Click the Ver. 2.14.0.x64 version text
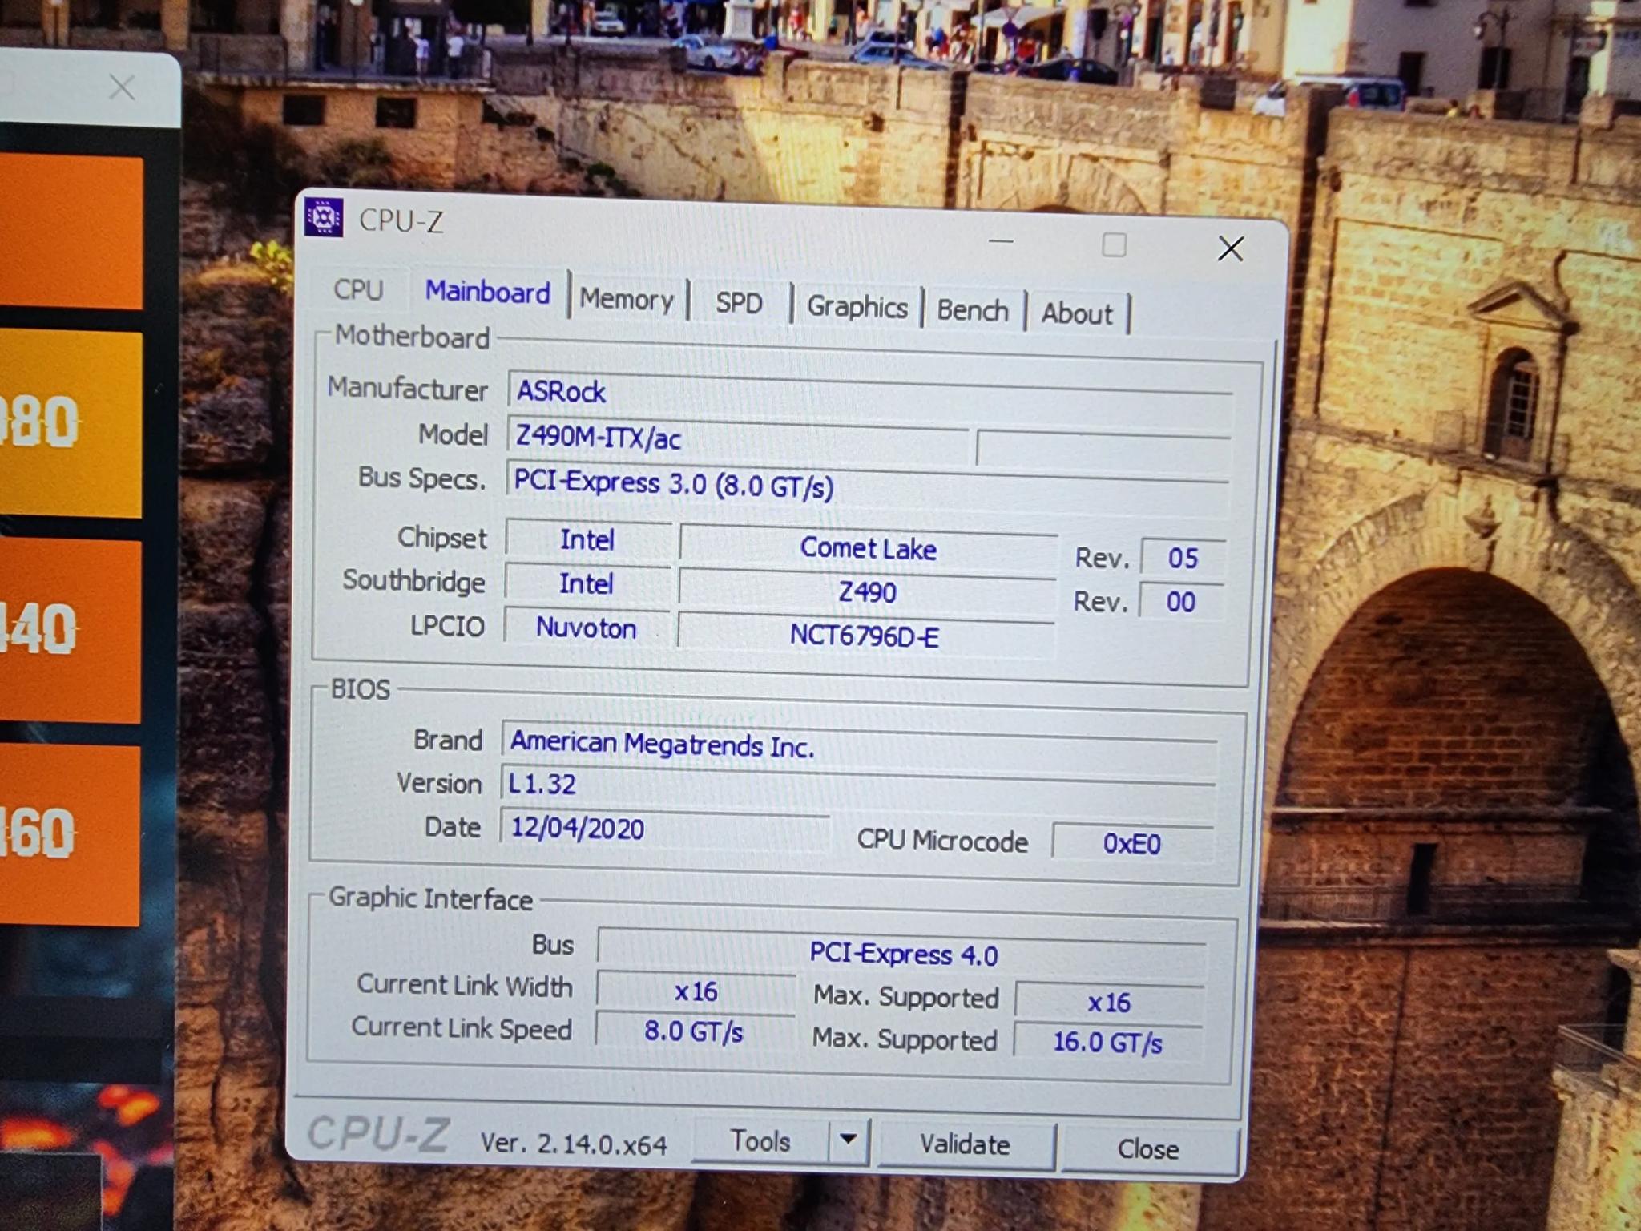 pos(573,1143)
